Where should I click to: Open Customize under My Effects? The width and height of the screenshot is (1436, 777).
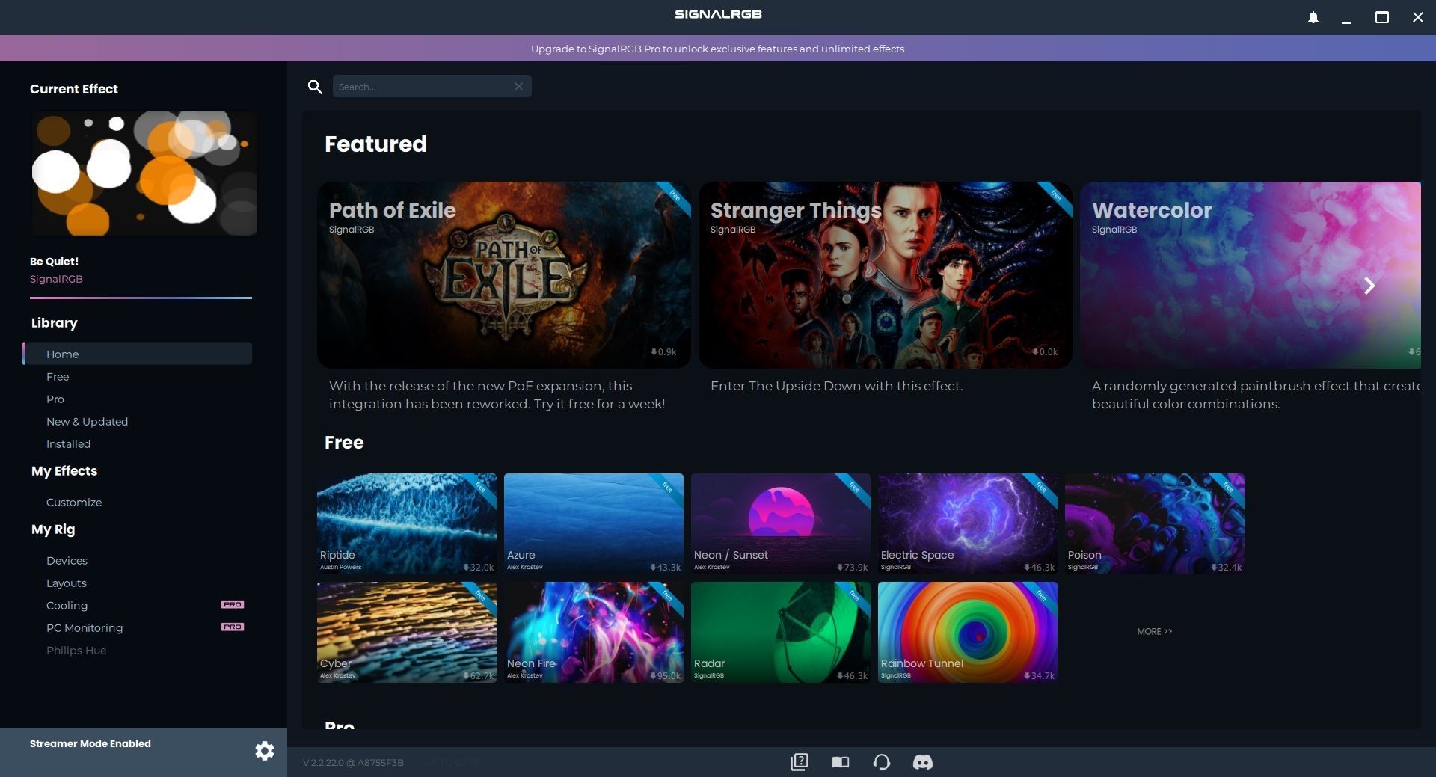tap(74, 503)
